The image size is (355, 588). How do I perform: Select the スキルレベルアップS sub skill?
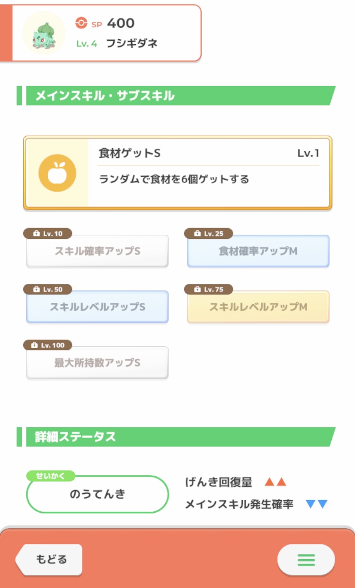coord(97,307)
